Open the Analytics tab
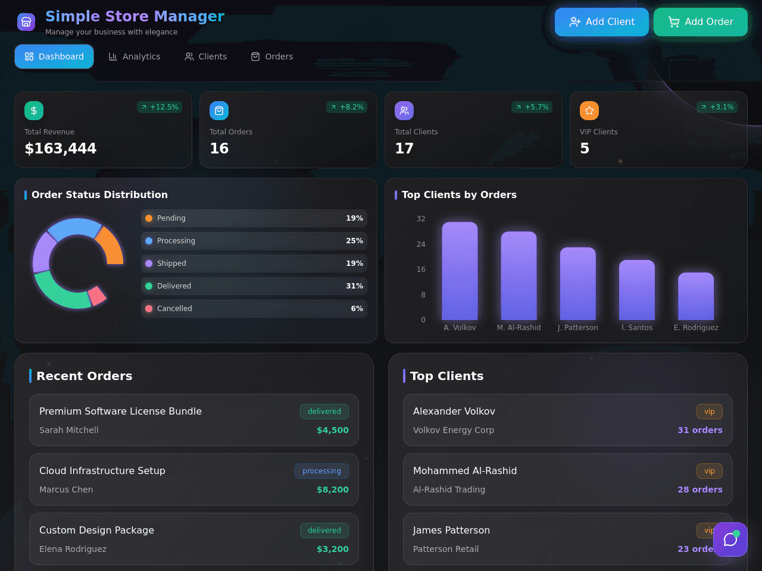The image size is (762, 571). pos(135,57)
